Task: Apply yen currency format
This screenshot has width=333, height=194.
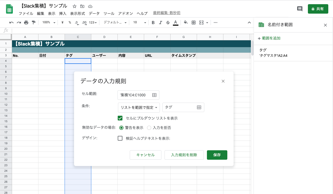Action: coord(63,23)
